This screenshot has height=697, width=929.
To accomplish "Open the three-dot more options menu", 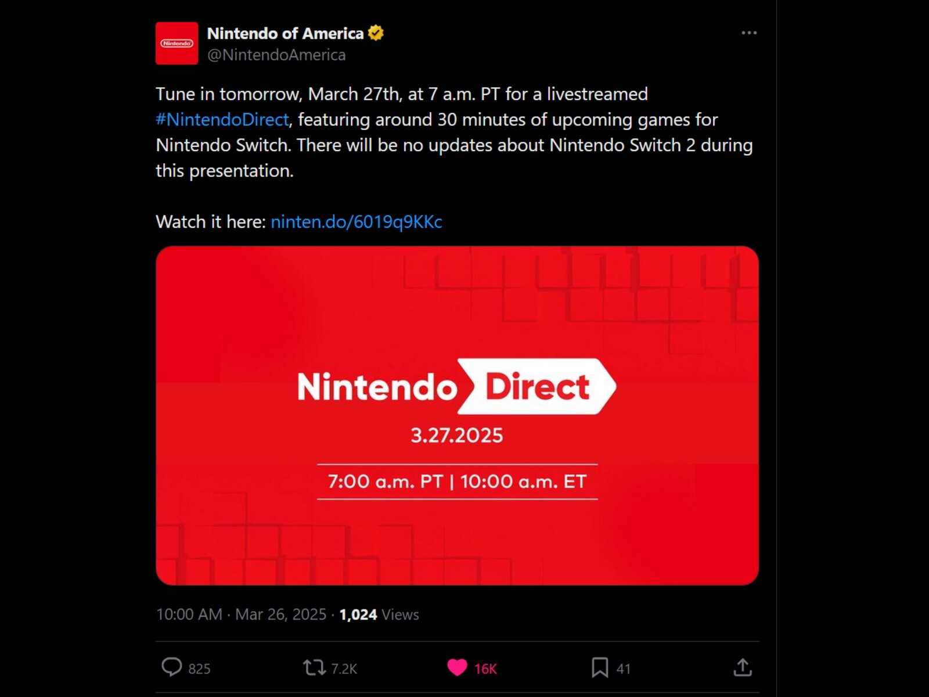I will (x=749, y=33).
